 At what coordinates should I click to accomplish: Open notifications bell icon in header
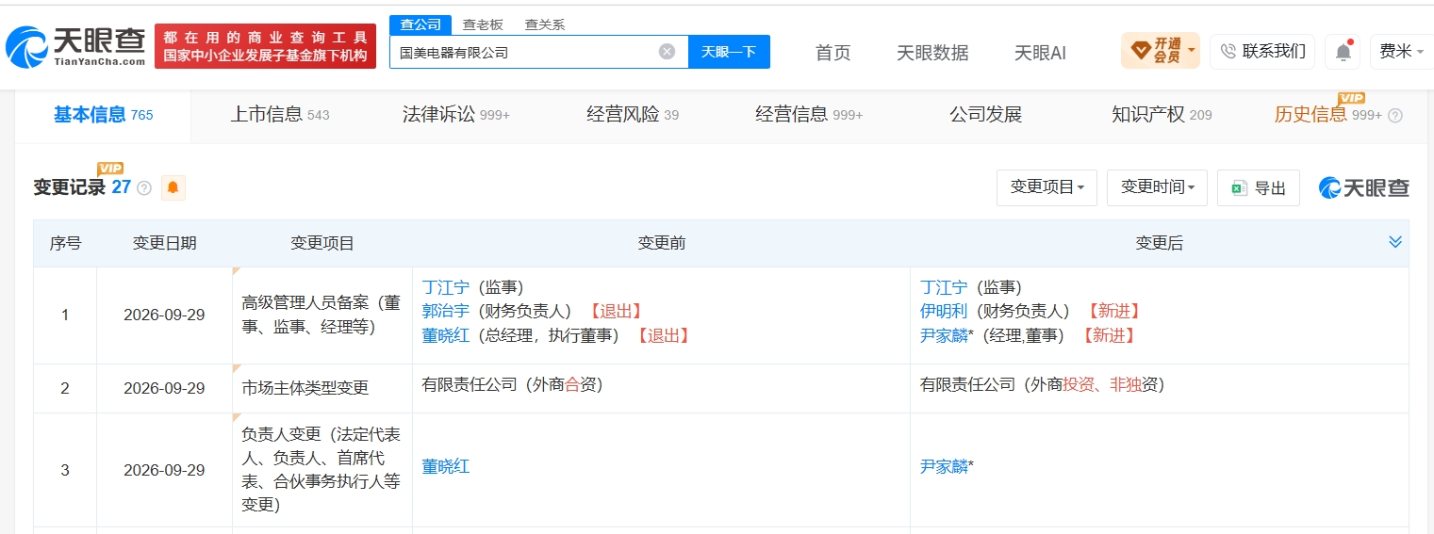pos(1343,52)
